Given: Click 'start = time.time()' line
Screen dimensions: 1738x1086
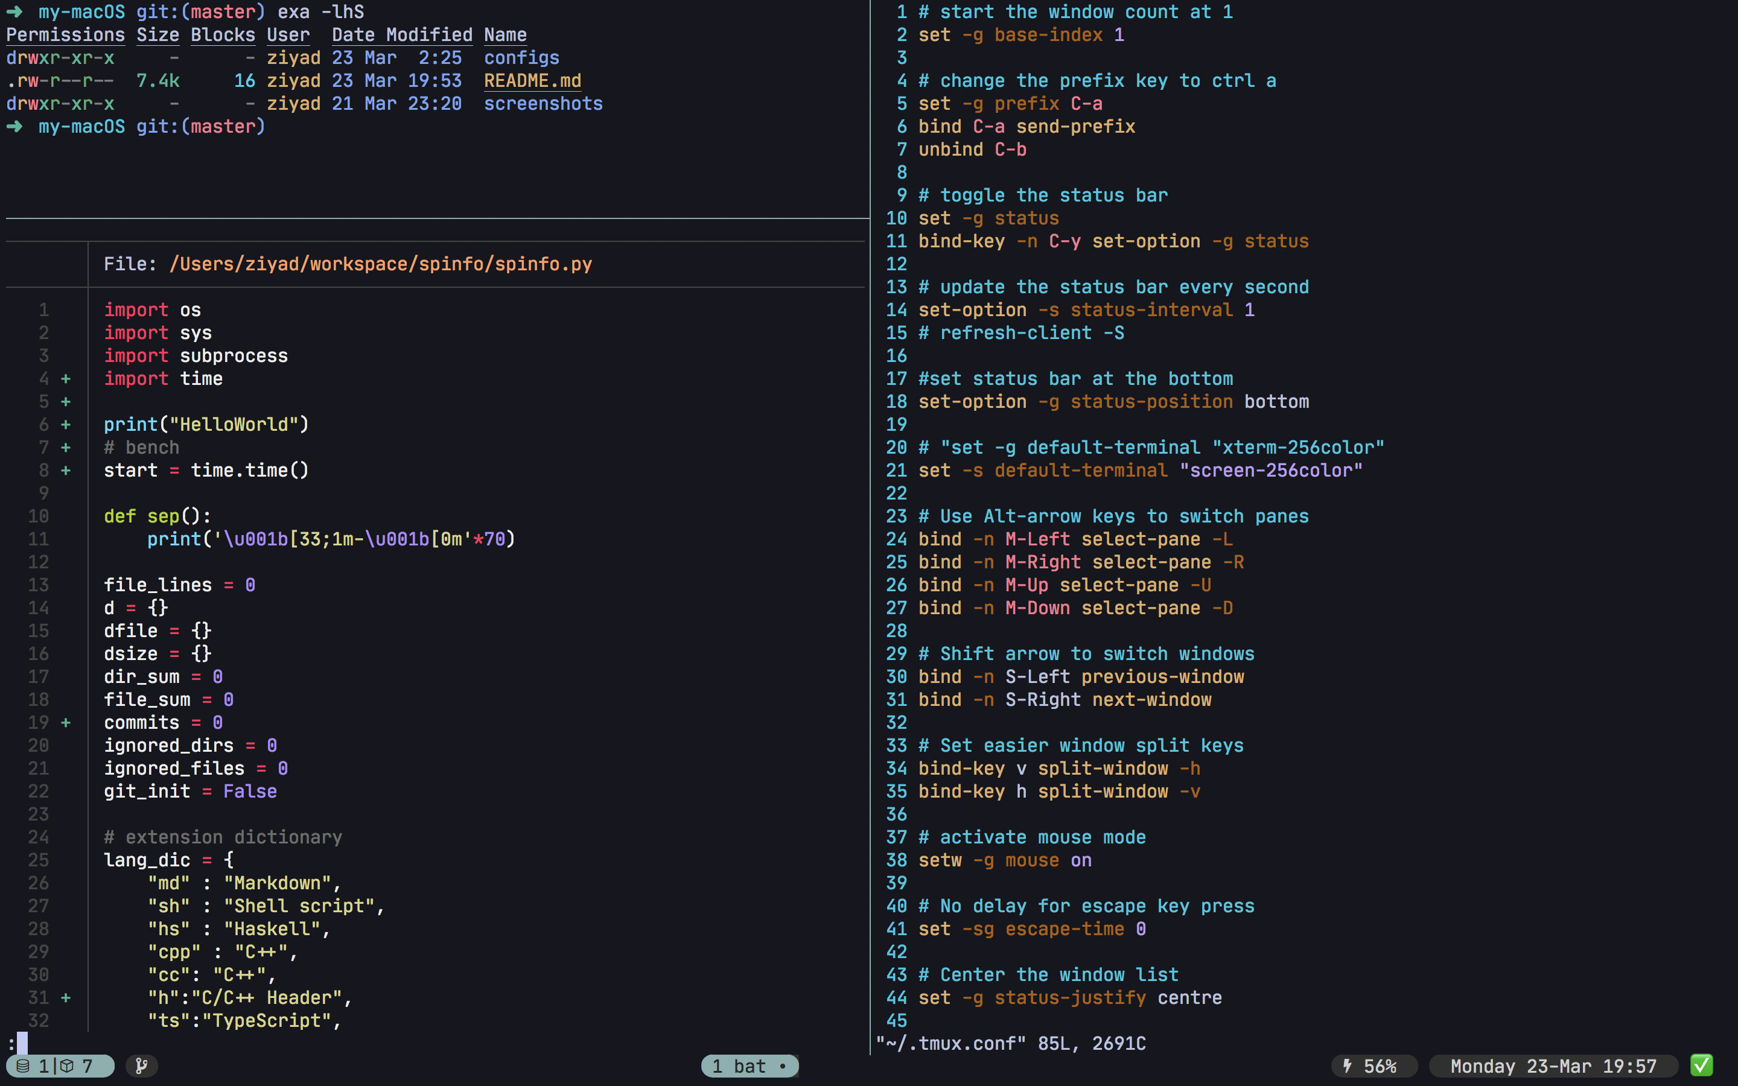Looking at the screenshot, I should pos(206,471).
